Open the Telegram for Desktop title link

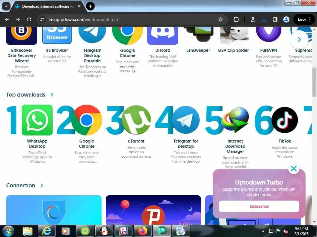(x=186, y=144)
